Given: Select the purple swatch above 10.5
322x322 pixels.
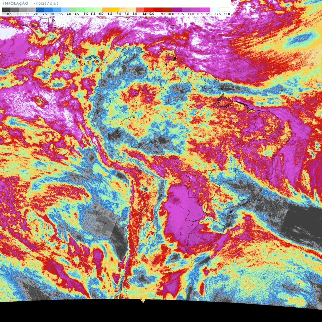Looking at the screenshot, I should (x=177, y=9).
